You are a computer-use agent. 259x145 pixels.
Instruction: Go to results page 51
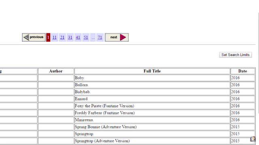86,37
